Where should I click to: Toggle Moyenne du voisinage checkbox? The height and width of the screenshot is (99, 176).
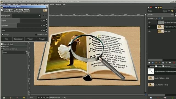click(2, 49)
